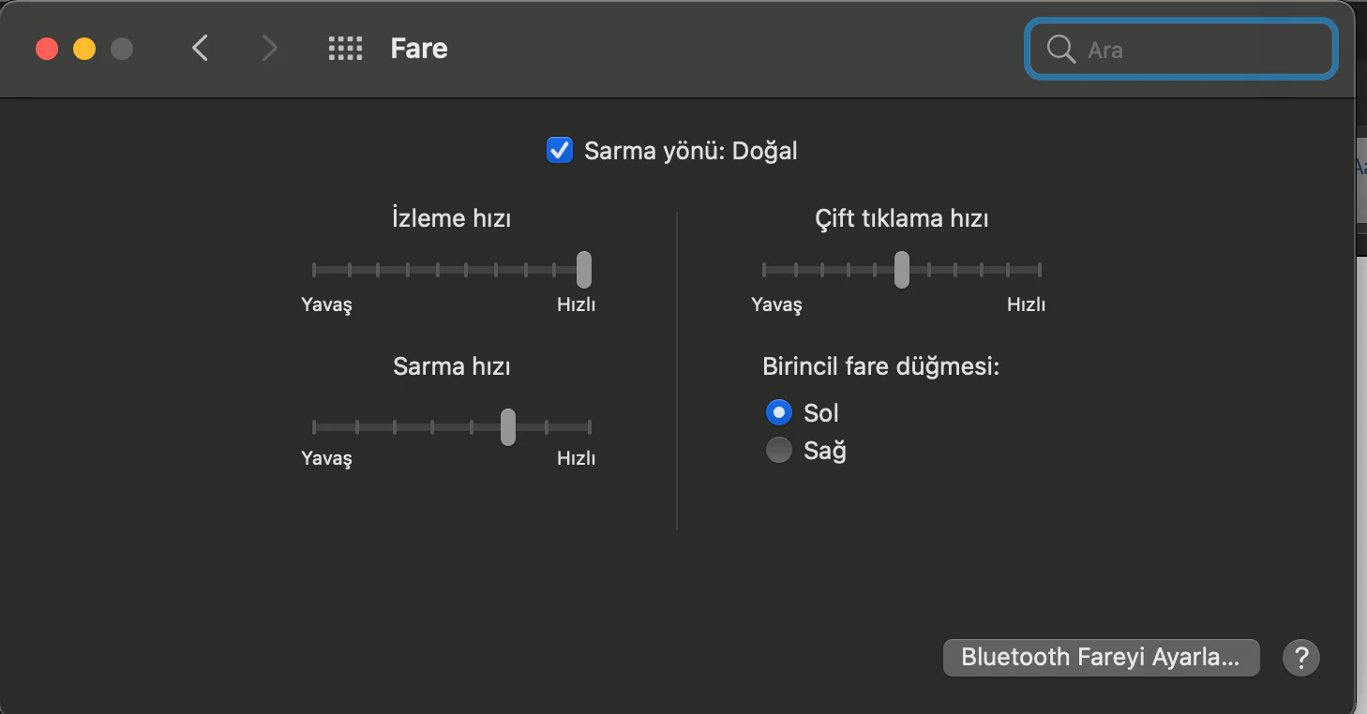This screenshot has width=1367, height=714.
Task: Click the help question mark button
Action: click(x=1301, y=657)
